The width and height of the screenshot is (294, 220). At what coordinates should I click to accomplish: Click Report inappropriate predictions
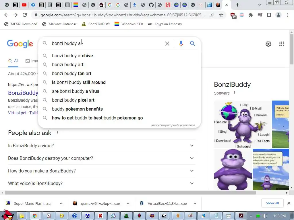point(173,125)
